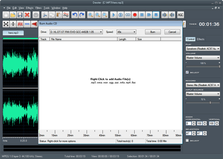Play the selection with the circled play icon
The height and width of the screenshot is (159, 223).
121,15
